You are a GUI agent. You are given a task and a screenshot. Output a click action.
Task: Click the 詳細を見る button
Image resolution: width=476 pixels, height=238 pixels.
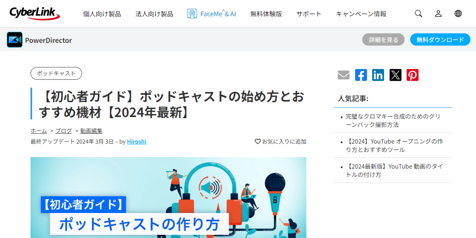coord(383,40)
